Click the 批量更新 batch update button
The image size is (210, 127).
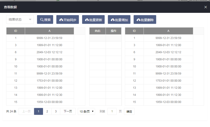point(94,20)
